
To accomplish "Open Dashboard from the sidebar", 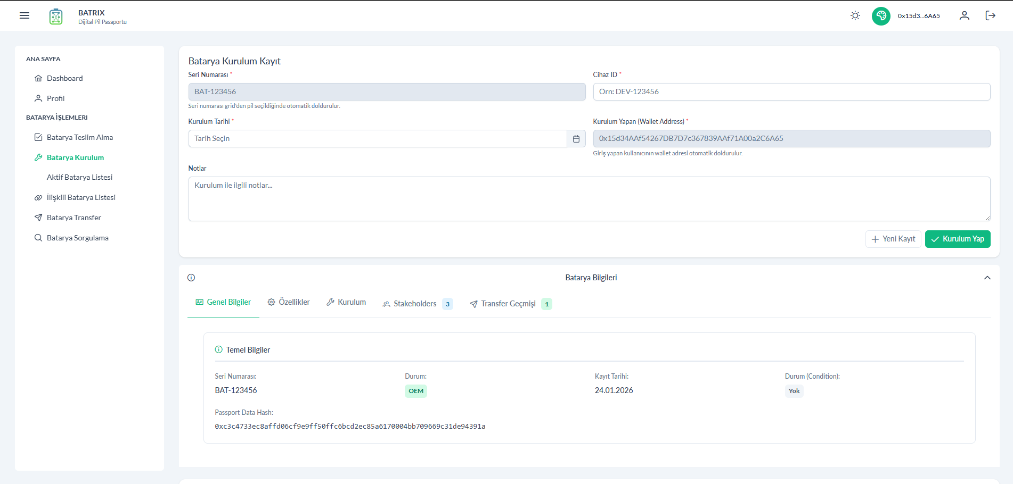I will coord(64,78).
